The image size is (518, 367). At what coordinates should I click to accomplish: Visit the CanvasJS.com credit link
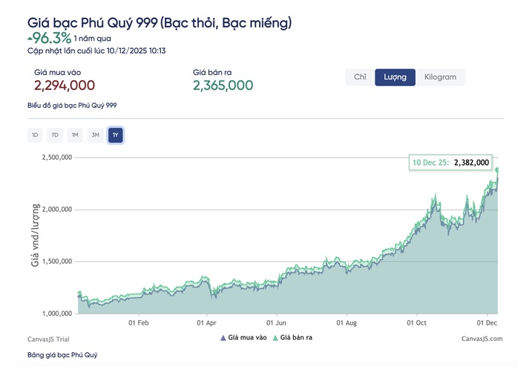(480, 338)
